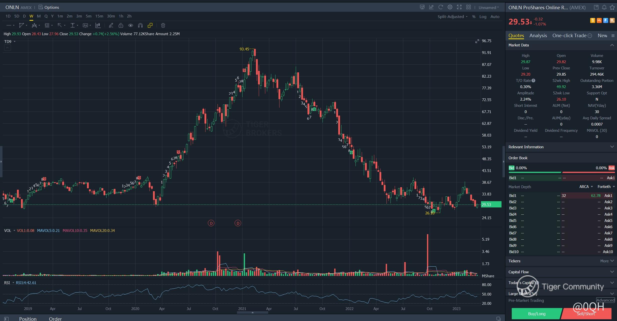Add ONLN to favorites with star icon

pos(612,7)
